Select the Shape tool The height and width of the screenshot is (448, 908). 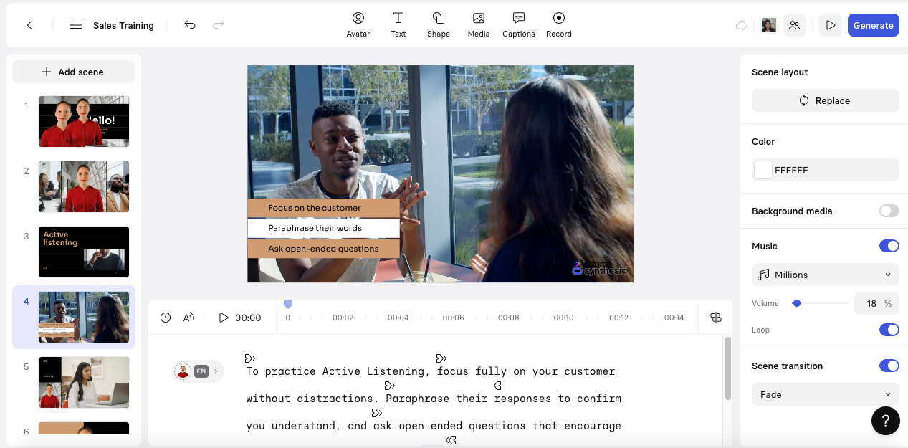[x=438, y=24]
